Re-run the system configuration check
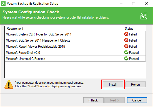 click(136, 84)
